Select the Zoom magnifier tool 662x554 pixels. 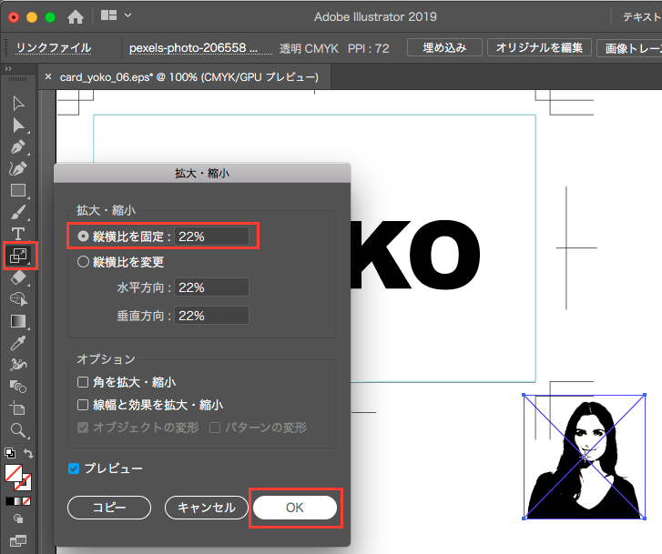coord(18,429)
